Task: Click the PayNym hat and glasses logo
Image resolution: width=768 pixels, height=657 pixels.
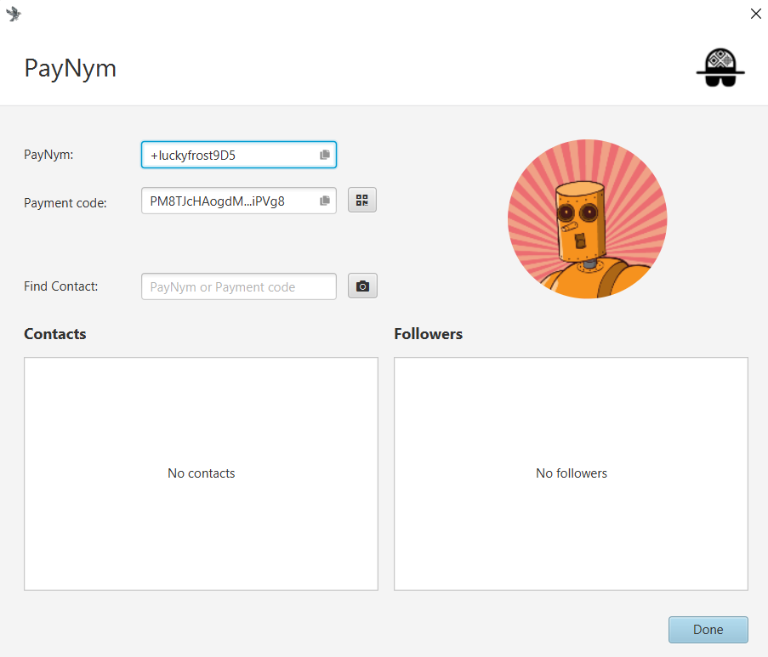Action: [720, 67]
